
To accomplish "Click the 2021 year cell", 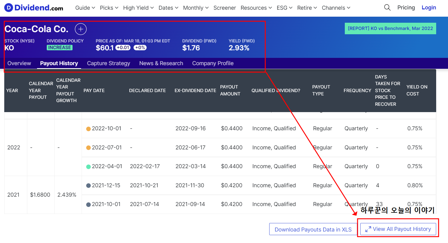I will coord(13,195).
